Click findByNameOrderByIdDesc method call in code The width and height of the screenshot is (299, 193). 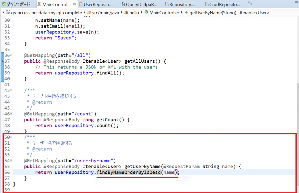pyautogui.click(x=129, y=172)
